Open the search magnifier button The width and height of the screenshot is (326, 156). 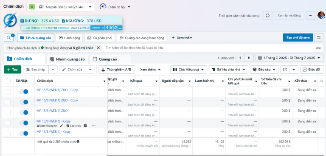coord(9,38)
